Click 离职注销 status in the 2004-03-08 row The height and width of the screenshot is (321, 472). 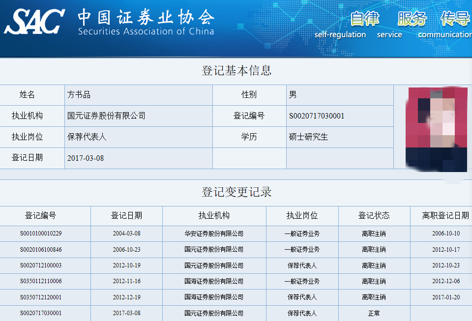pos(374,234)
